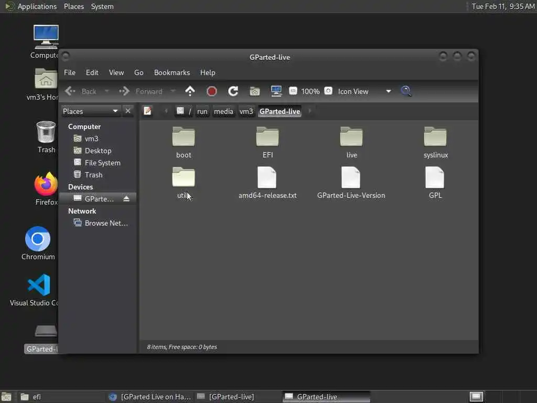Select the GPL file
537x403 pixels.
coord(435,183)
